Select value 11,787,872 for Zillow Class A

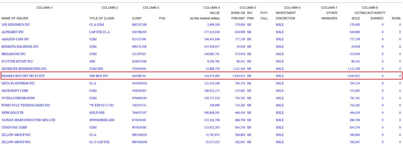(212, 135)
